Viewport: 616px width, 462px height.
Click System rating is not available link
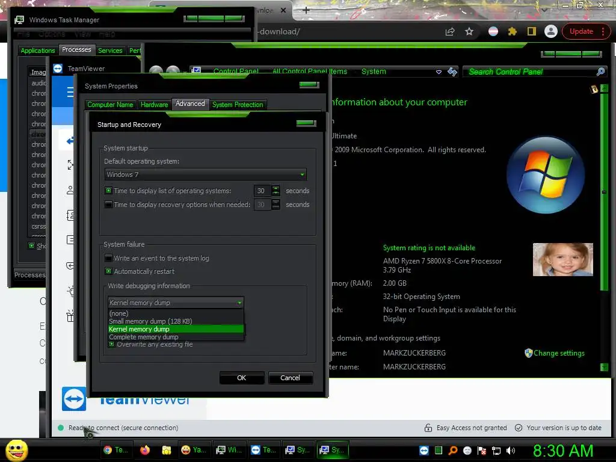(429, 247)
